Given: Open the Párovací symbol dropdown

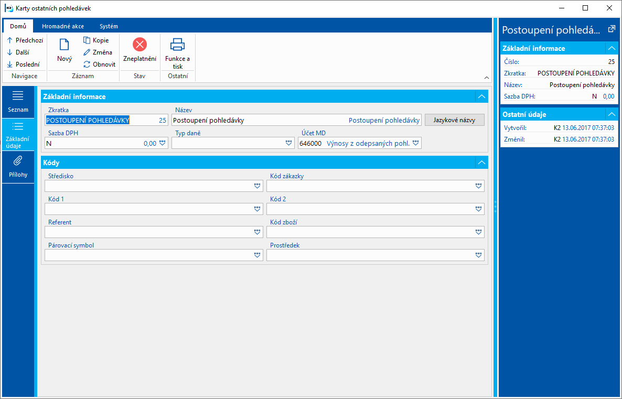Looking at the screenshot, I should coord(257,255).
